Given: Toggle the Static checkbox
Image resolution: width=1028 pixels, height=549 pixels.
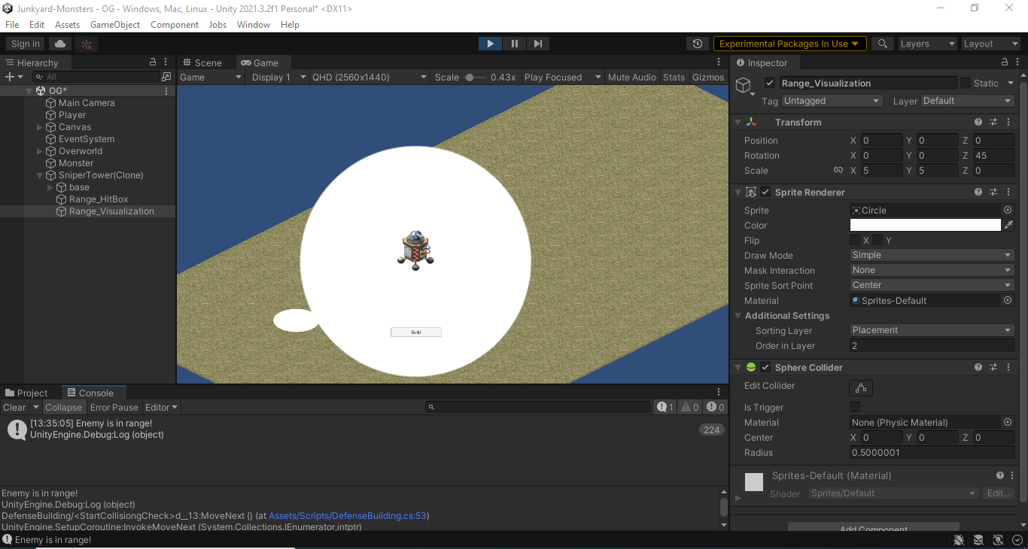Looking at the screenshot, I should point(966,83).
